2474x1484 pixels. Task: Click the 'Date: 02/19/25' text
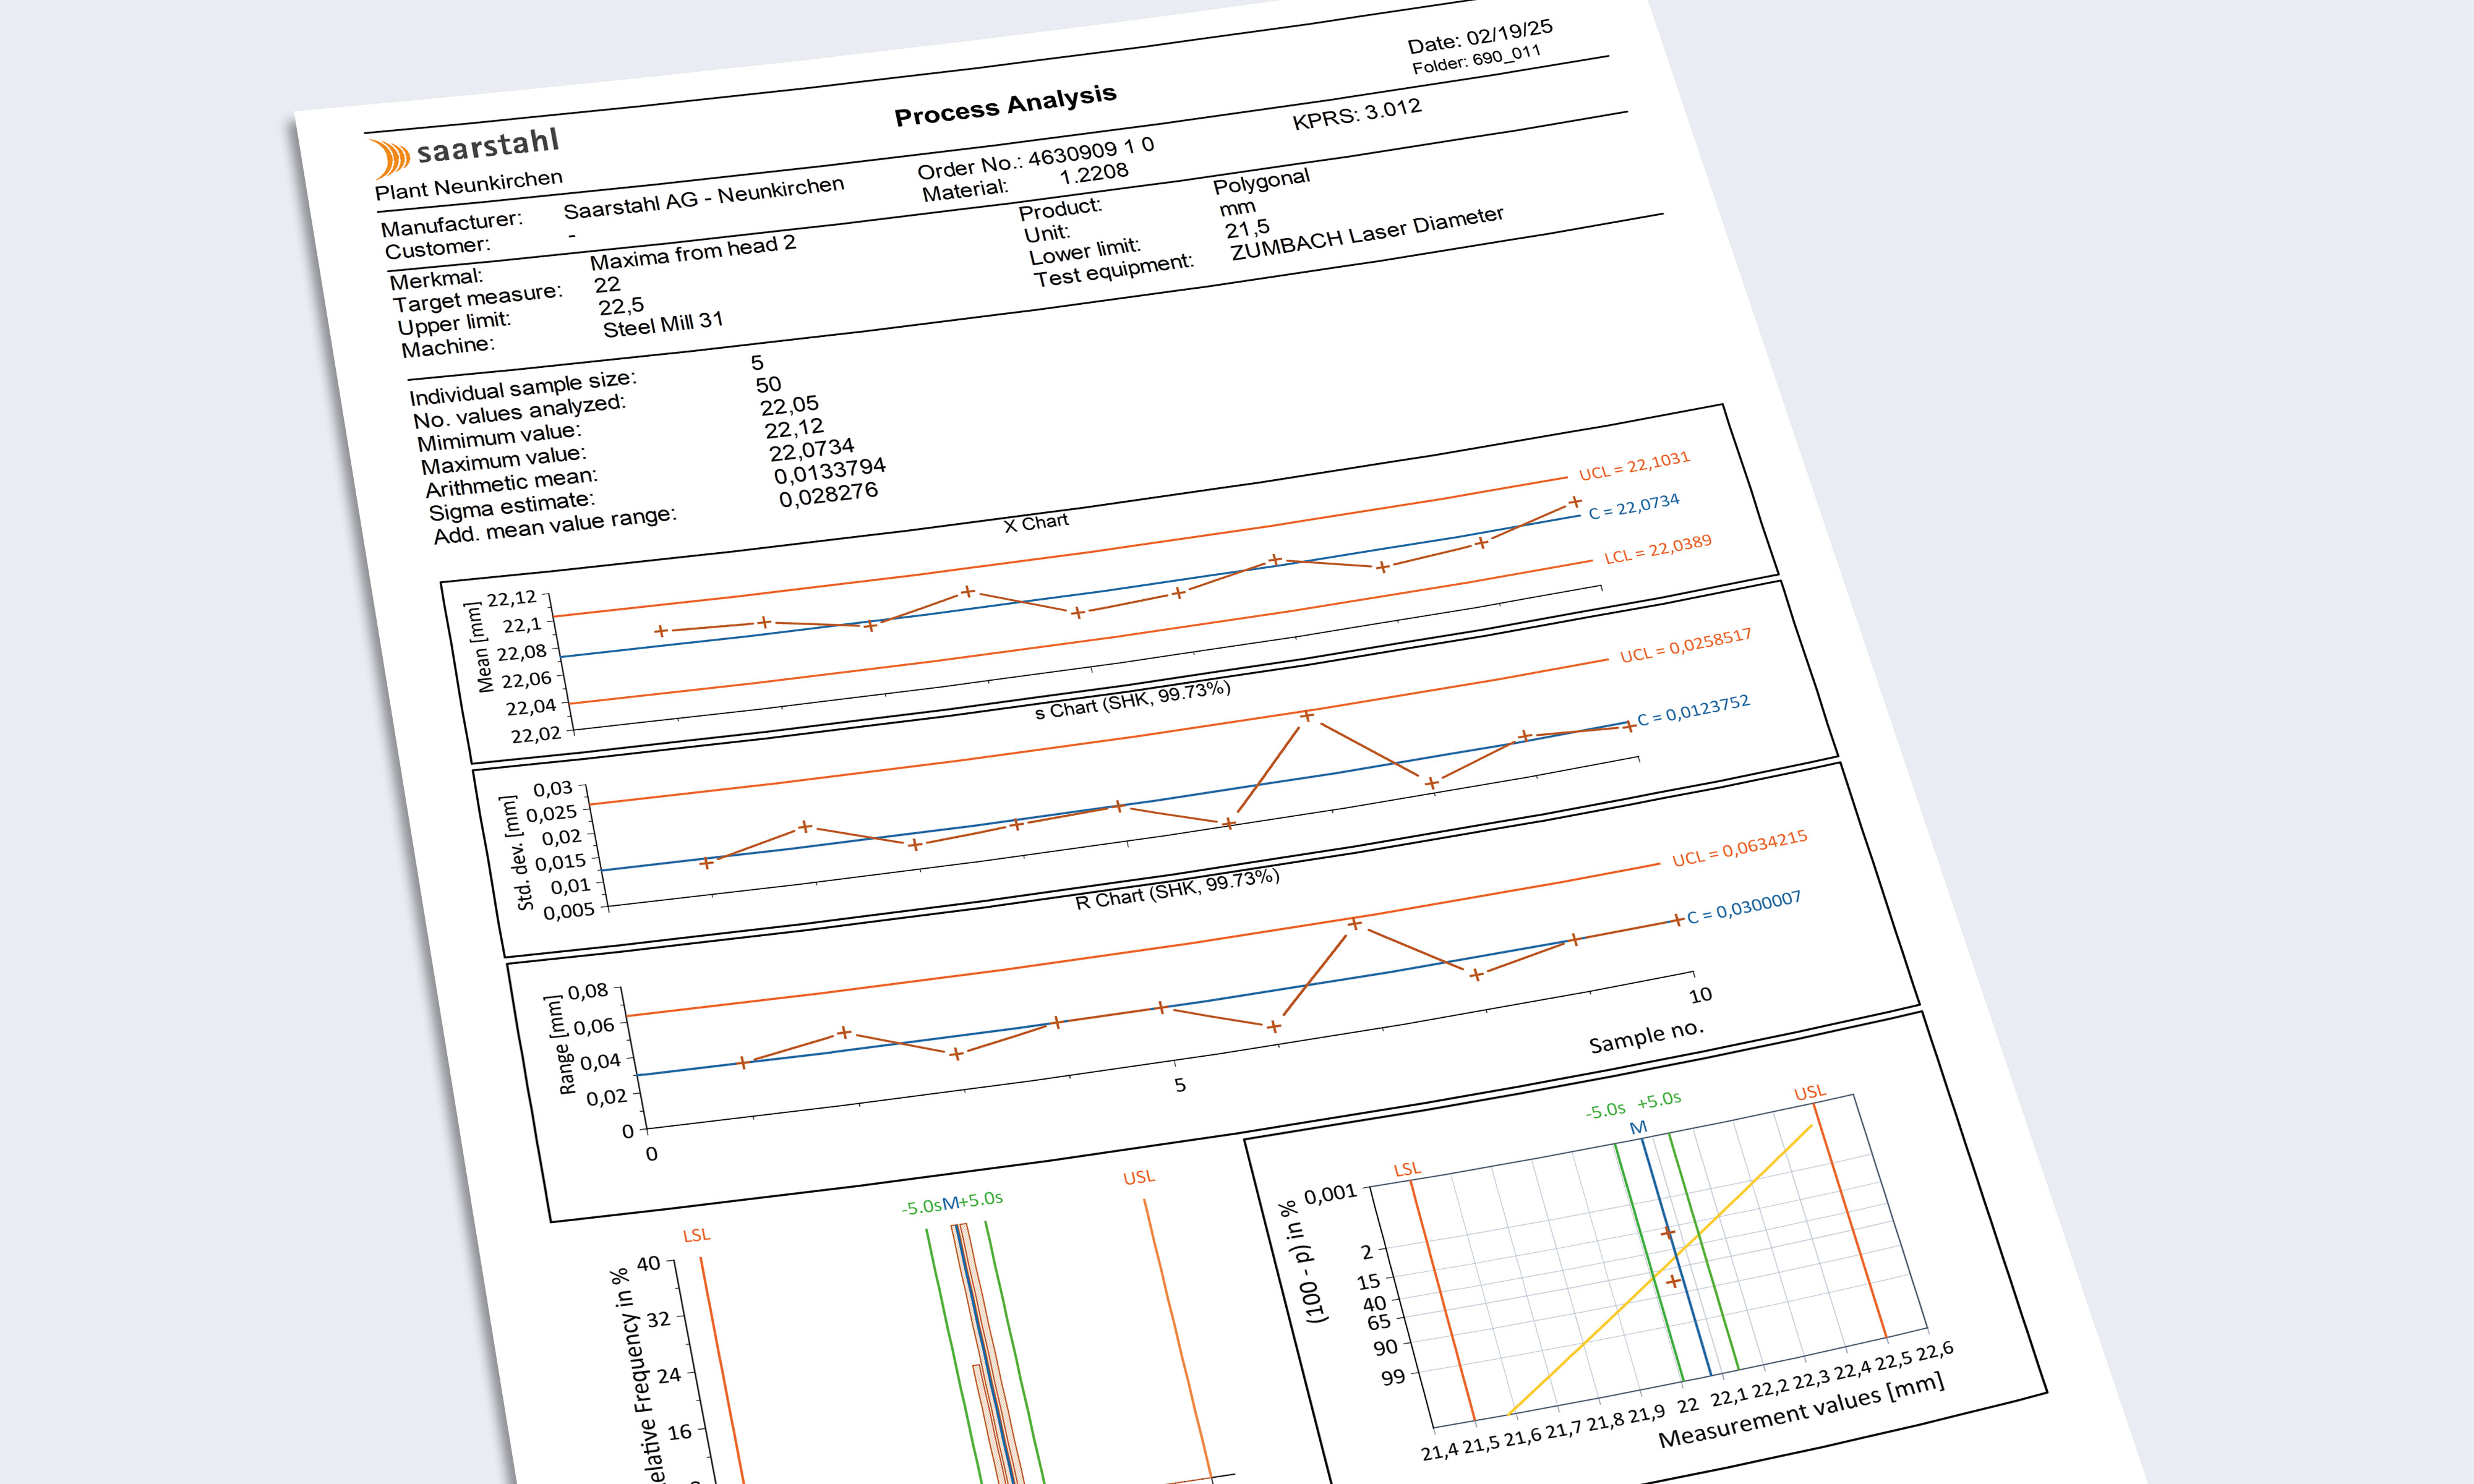1480,37
